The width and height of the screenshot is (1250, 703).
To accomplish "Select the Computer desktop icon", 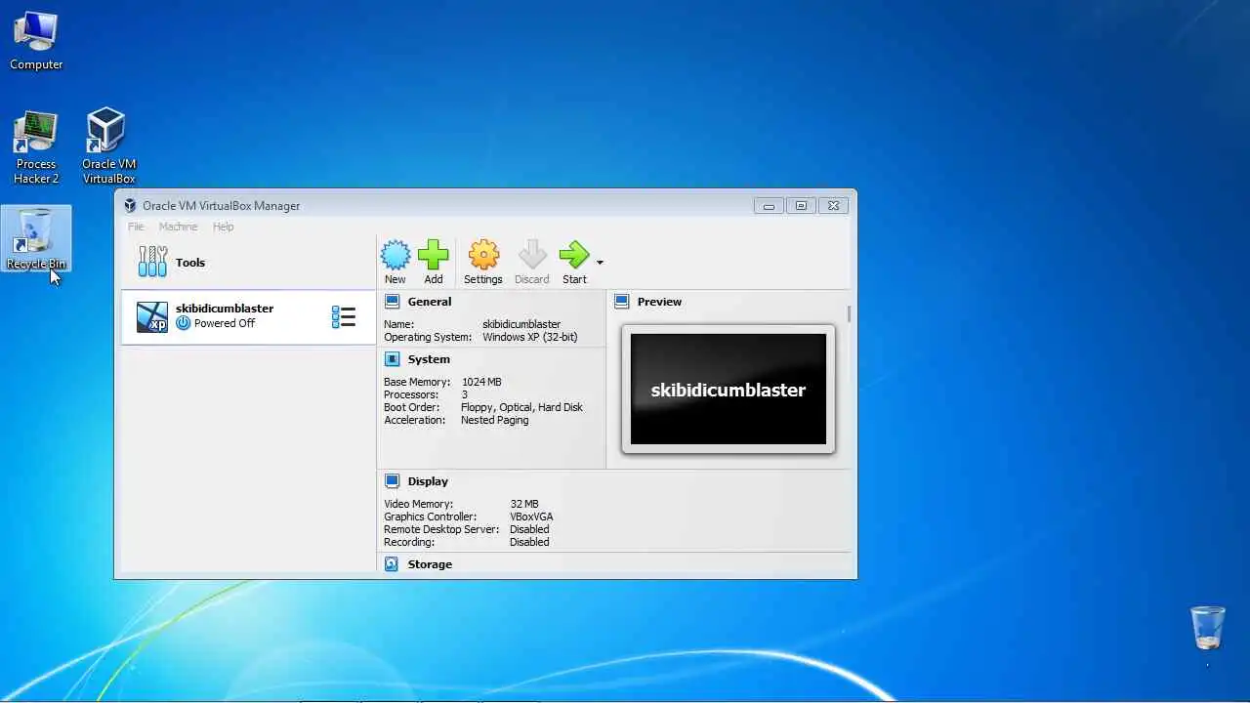I will click(36, 41).
